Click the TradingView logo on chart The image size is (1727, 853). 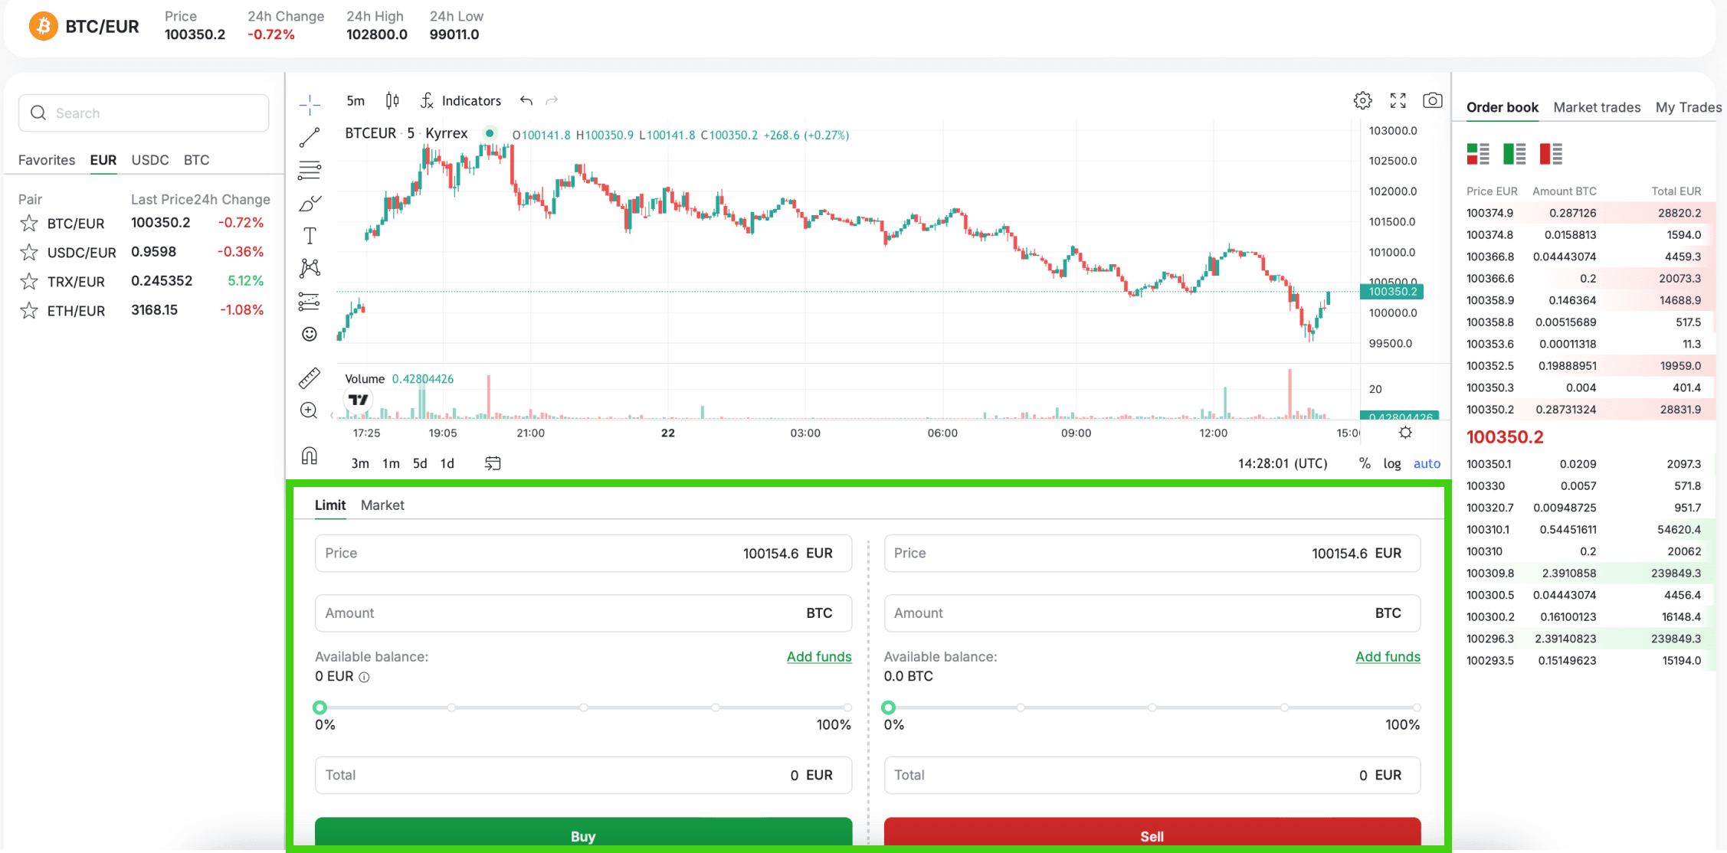358,400
